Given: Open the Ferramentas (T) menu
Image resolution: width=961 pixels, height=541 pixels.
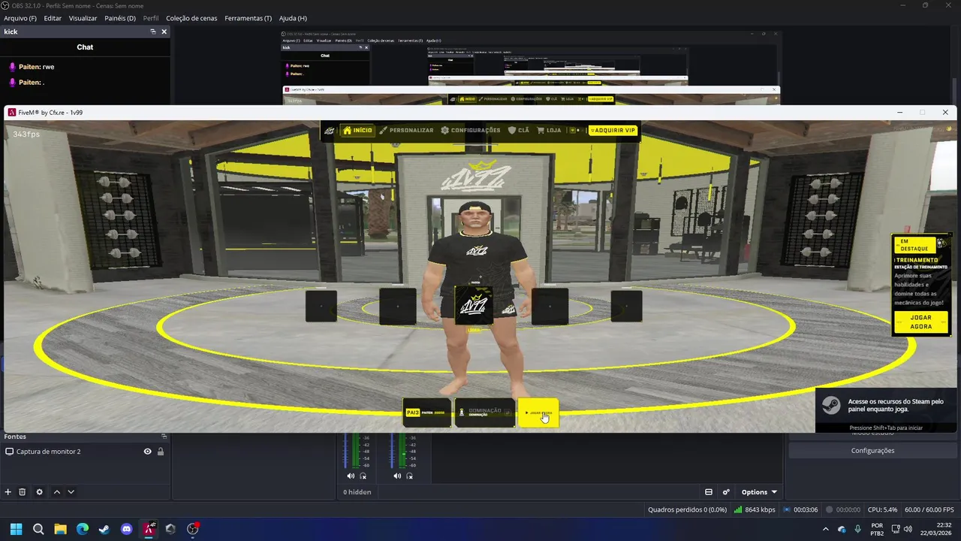Looking at the screenshot, I should [248, 18].
